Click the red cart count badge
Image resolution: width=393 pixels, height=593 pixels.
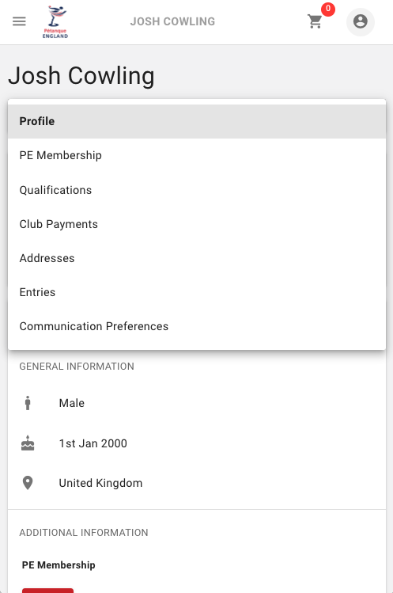click(328, 9)
